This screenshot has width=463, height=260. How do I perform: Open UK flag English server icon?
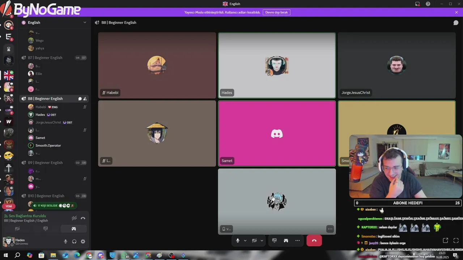coord(9,75)
